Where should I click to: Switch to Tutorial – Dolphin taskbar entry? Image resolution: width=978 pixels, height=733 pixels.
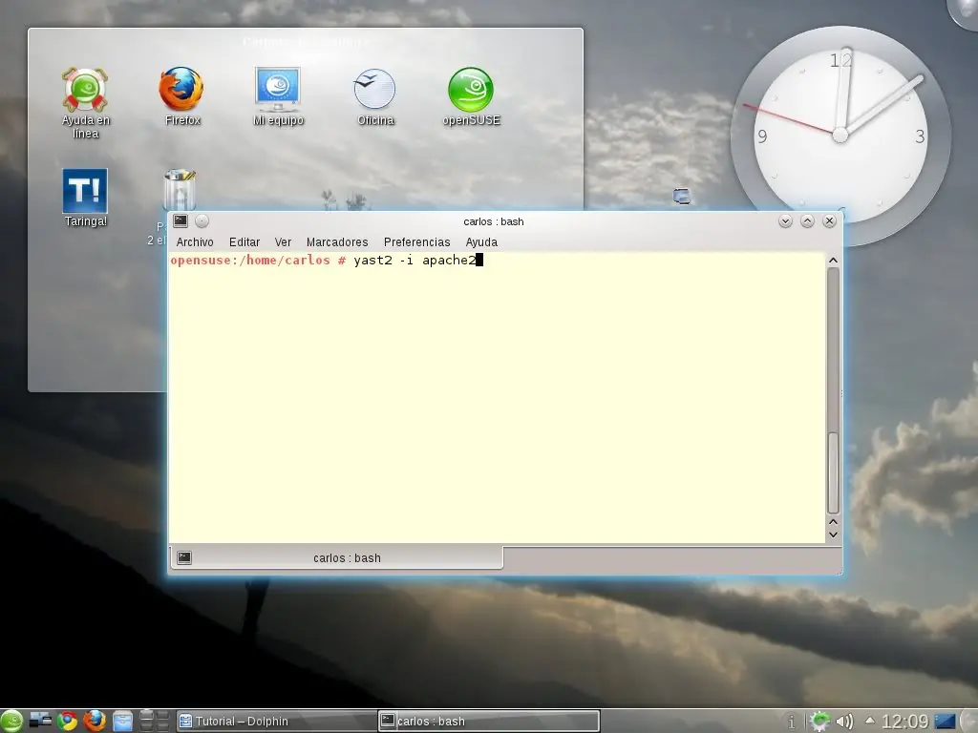(277, 722)
